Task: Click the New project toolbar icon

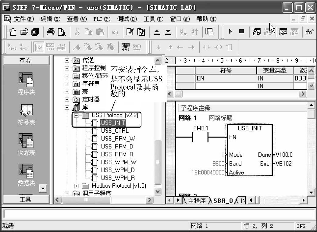Action: coord(12,32)
